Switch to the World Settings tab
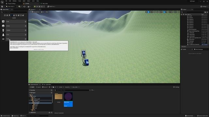The width and height of the screenshot is (209, 117). pyautogui.click(x=199, y=49)
